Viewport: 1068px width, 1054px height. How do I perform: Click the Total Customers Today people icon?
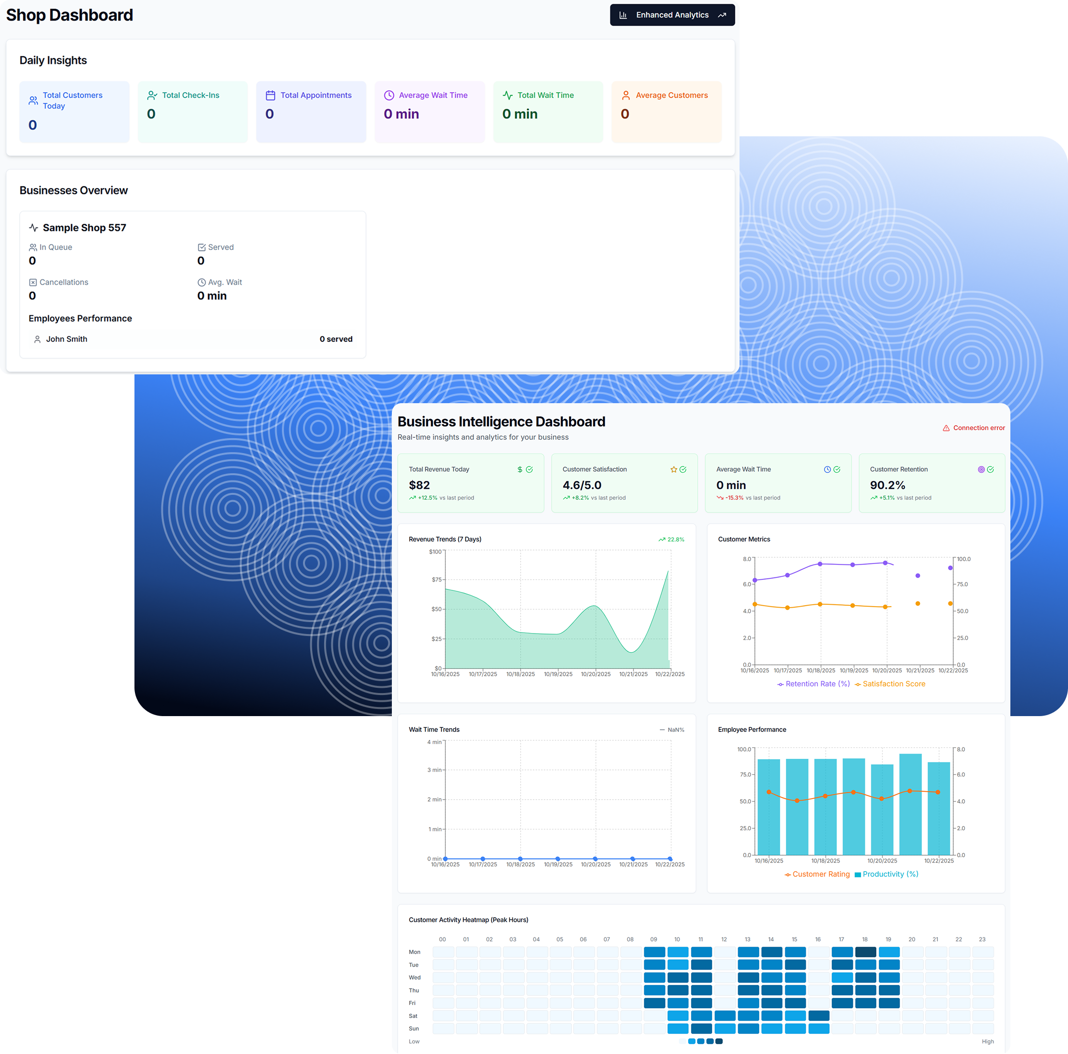click(x=33, y=100)
